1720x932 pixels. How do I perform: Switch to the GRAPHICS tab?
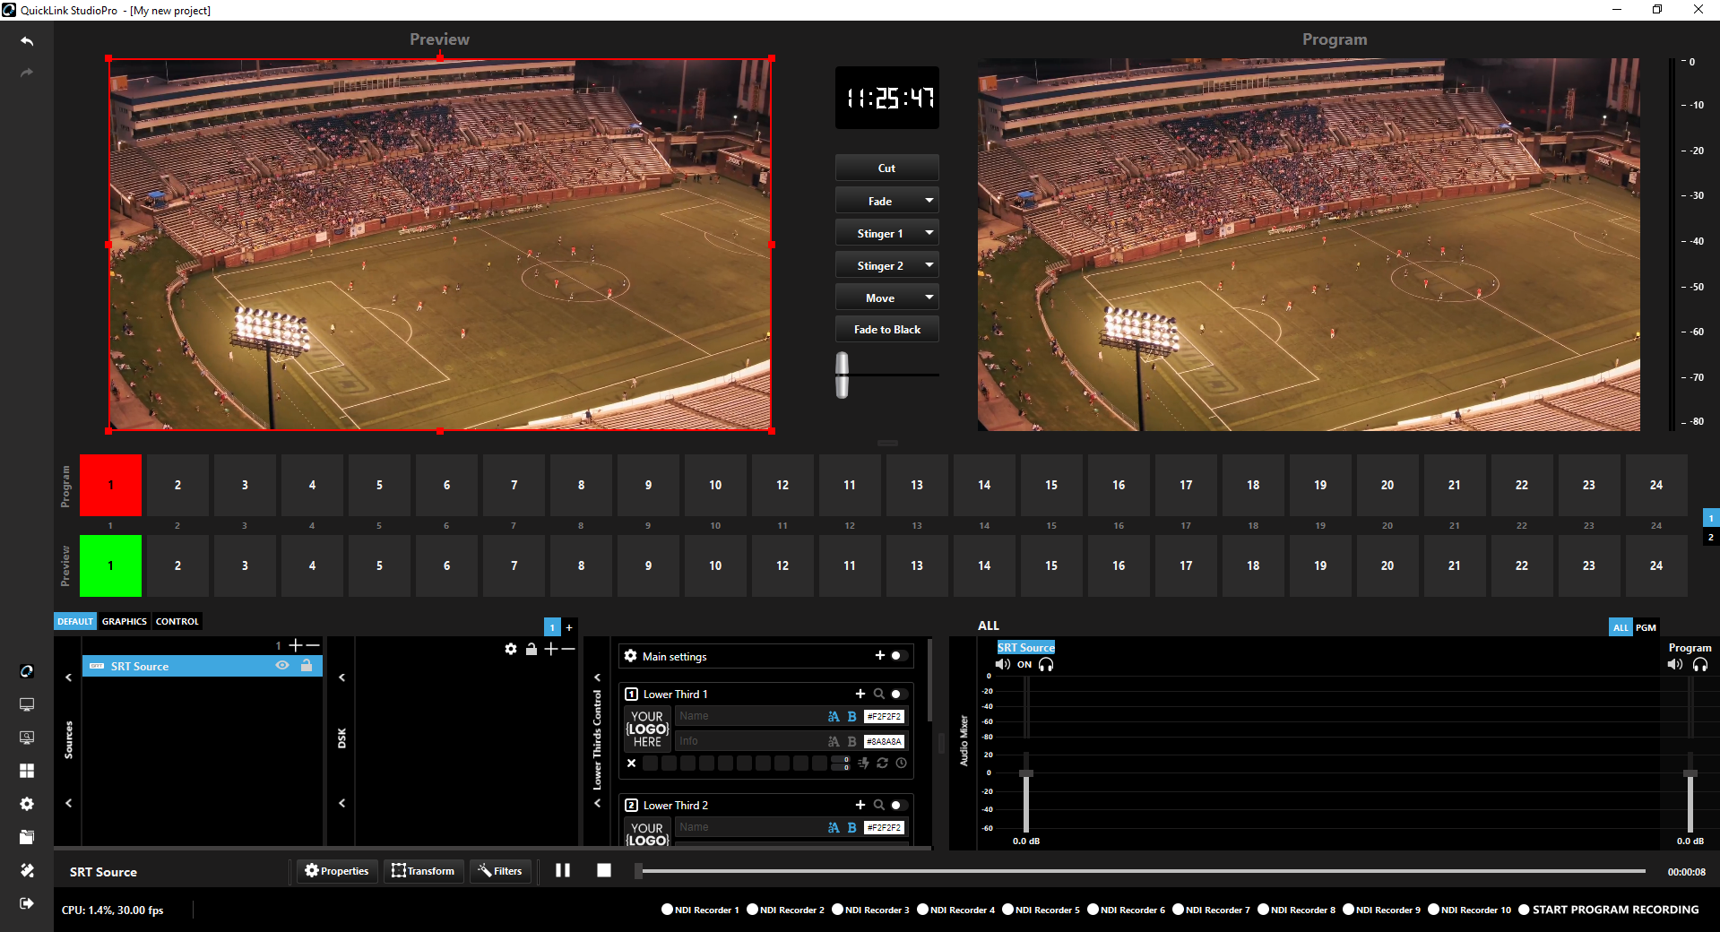tap(125, 621)
